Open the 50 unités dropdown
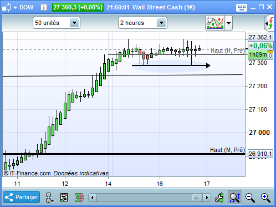Screen dimensions: 276x207 (x=57, y=23)
